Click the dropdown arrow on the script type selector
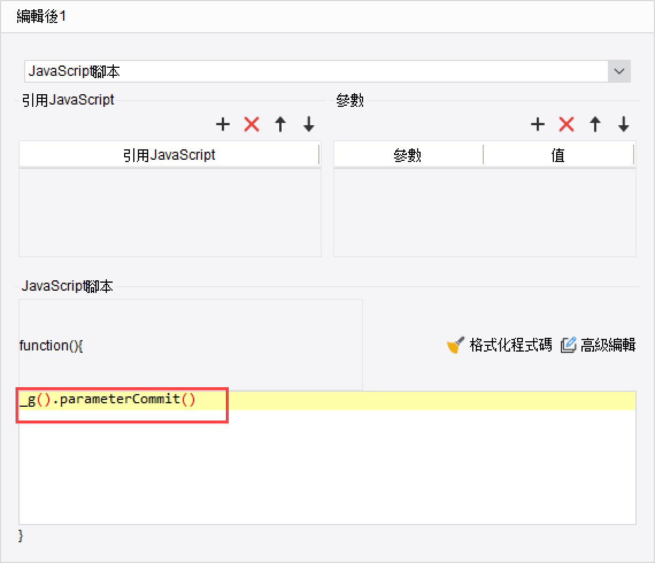This screenshot has width=655, height=563. [619, 71]
